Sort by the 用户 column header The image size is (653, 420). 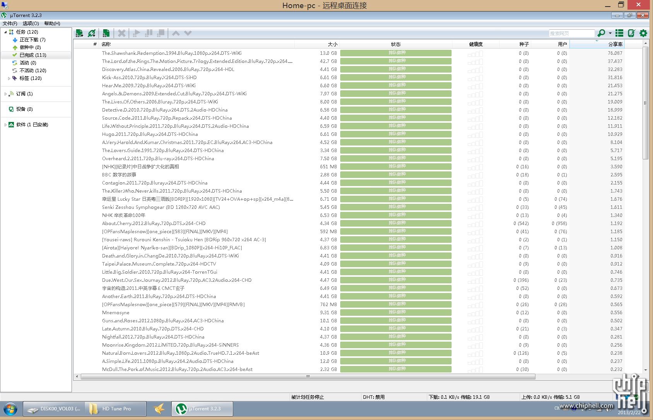tap(550, 44)
